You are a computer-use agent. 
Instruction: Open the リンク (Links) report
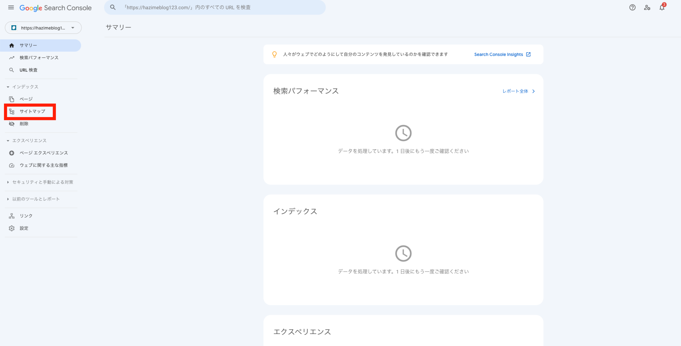(26, 216)
